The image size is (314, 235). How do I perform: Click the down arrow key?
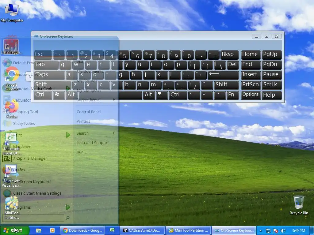tap(207, 95)
